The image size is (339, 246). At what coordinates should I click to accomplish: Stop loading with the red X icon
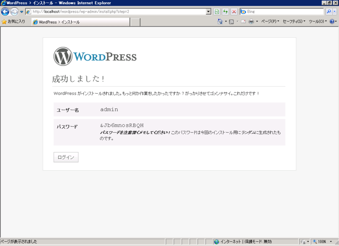(234, 11)
